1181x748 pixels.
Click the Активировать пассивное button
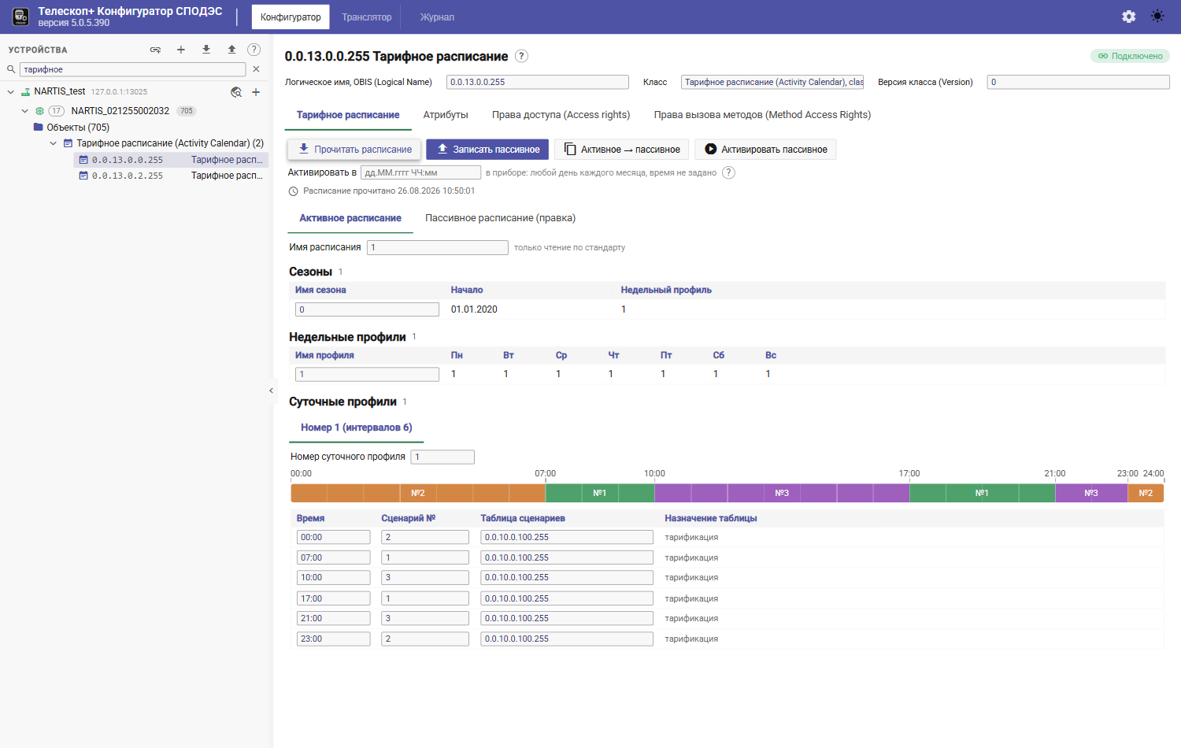(765, 150)
